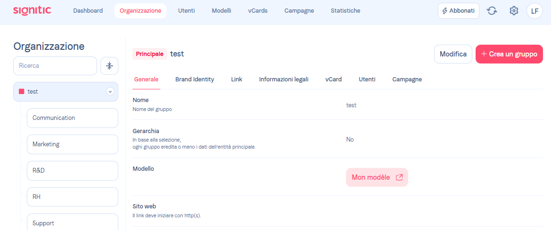Switch to the Brand Identity tab
This screenshot has width=551, height=230.
(195, 79)
